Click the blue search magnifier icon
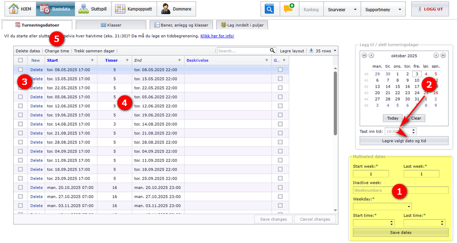The image size is (457, 243). (271, 9)
